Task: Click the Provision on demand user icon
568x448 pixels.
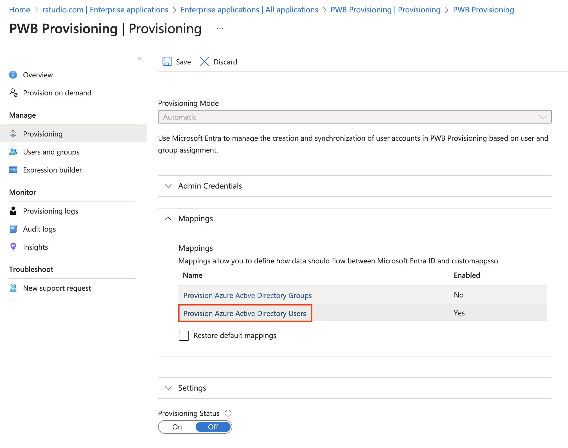Action: tap(13, 93)
